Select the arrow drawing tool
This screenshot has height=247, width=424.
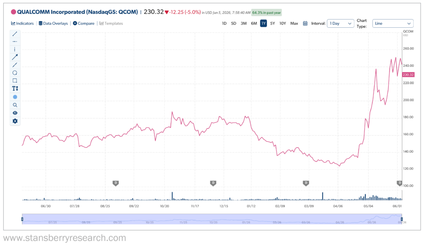pos(15,57)
